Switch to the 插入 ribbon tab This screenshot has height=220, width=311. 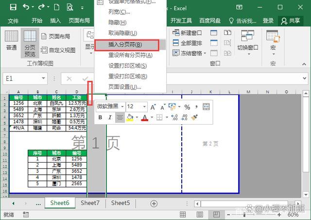click(x=55, y=20)
